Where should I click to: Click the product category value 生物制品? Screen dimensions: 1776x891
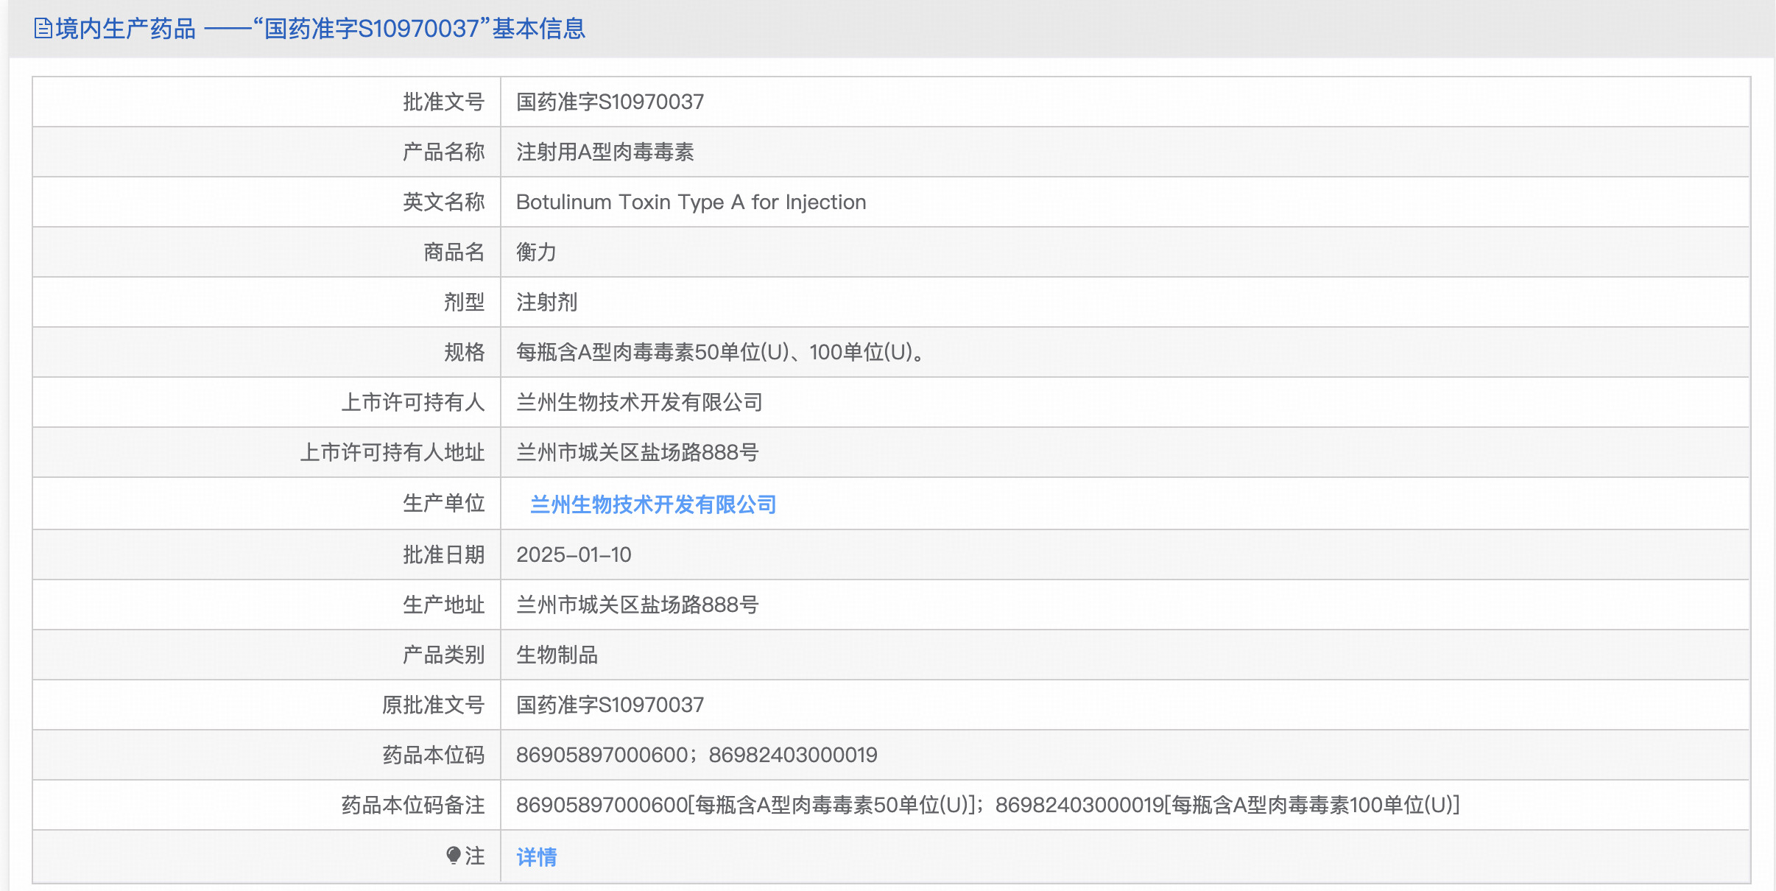pos(557,655)
